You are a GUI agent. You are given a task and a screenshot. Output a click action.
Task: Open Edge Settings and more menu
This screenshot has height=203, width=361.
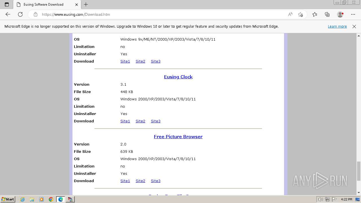click(353, 14)
